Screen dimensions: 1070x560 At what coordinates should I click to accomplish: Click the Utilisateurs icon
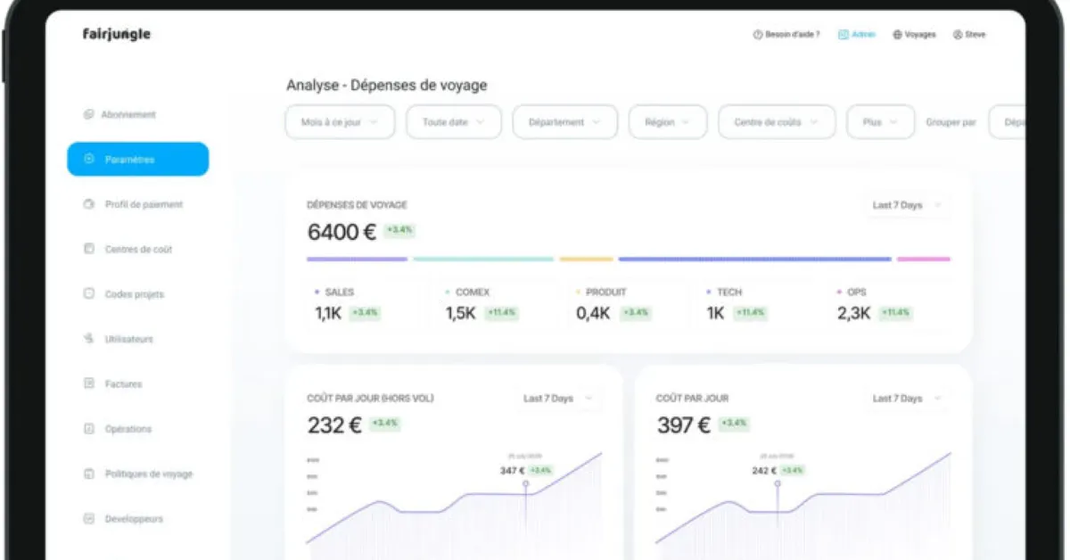pos(88,339)
